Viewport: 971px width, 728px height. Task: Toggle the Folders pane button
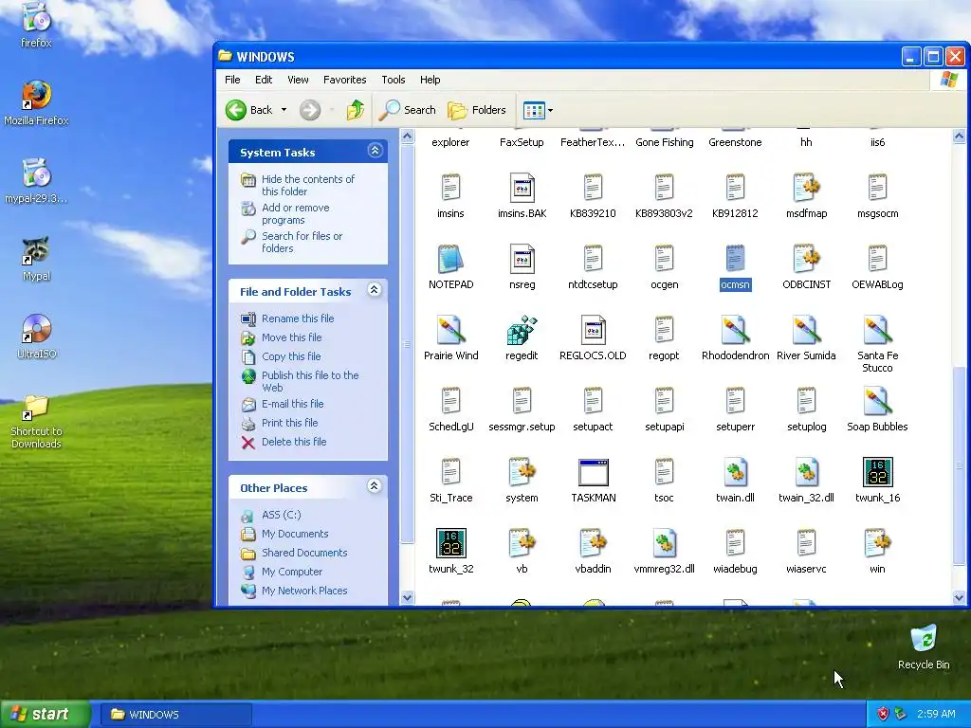(477, 110)
